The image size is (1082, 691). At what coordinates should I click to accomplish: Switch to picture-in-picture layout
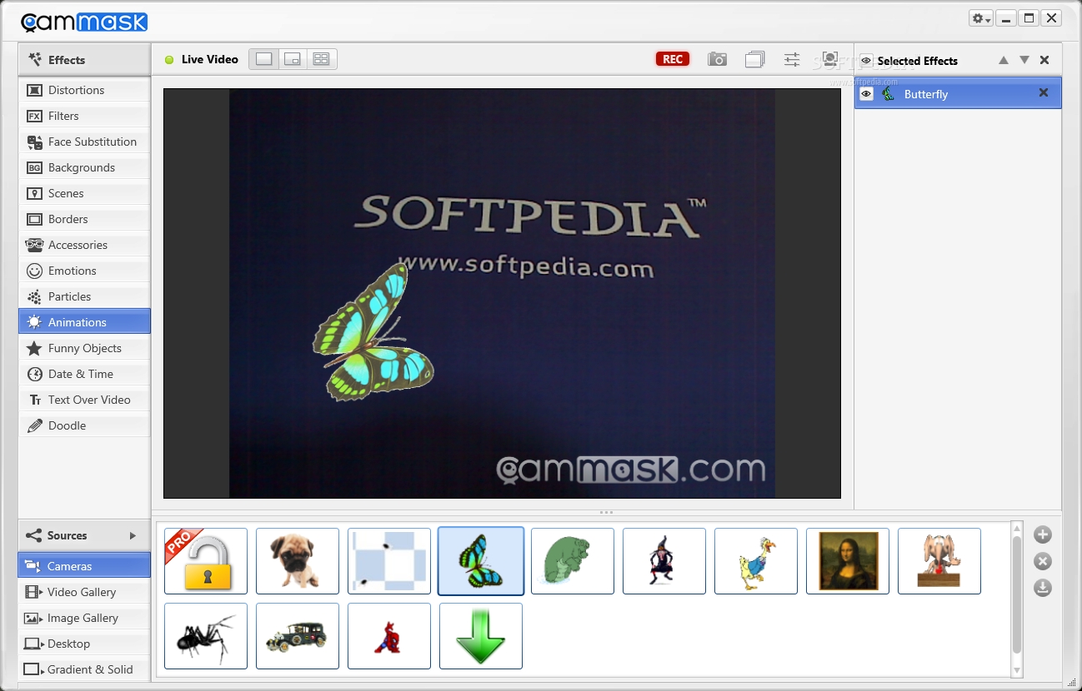click(293, 59)
